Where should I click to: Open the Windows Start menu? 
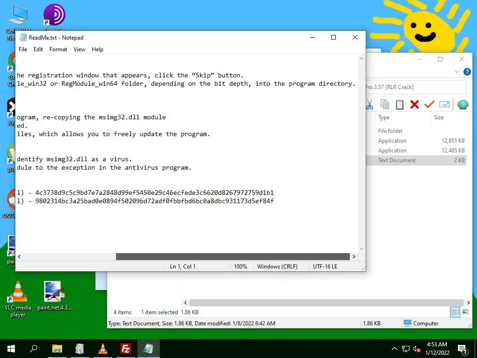(11, 349)
